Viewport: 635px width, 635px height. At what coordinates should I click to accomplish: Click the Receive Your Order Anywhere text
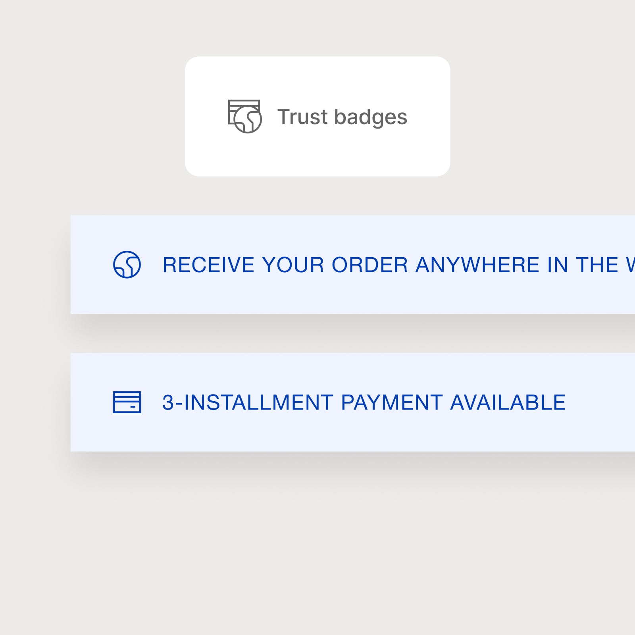(398, 265)
